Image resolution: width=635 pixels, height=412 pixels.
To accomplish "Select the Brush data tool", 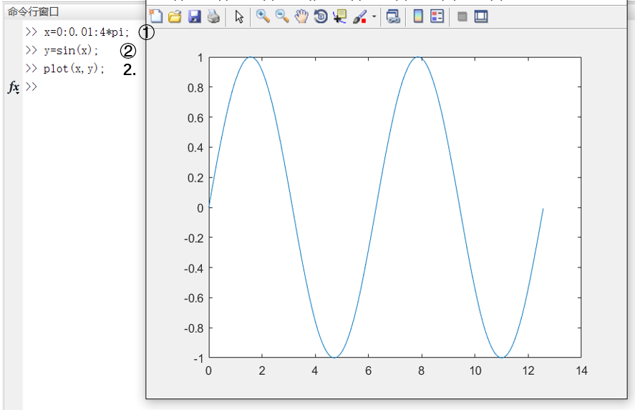I will [x=360, y=16].
